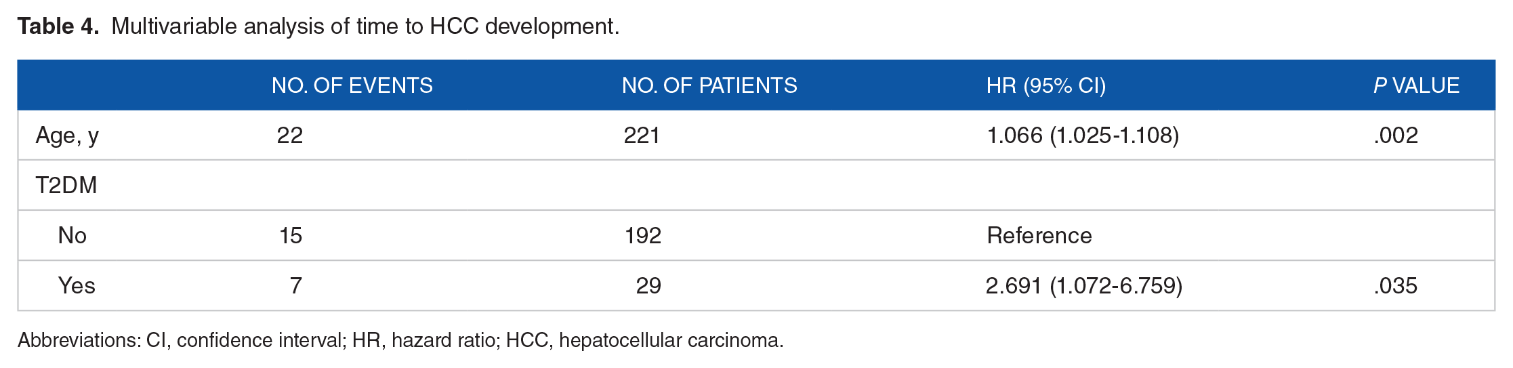1513x368 pixels.
Task: Click events value 15 in No row
Action: pos(291,235)
